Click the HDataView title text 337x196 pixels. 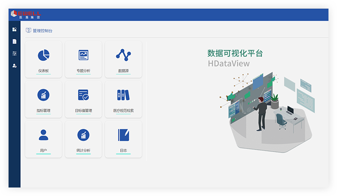[x=229, y=64]
